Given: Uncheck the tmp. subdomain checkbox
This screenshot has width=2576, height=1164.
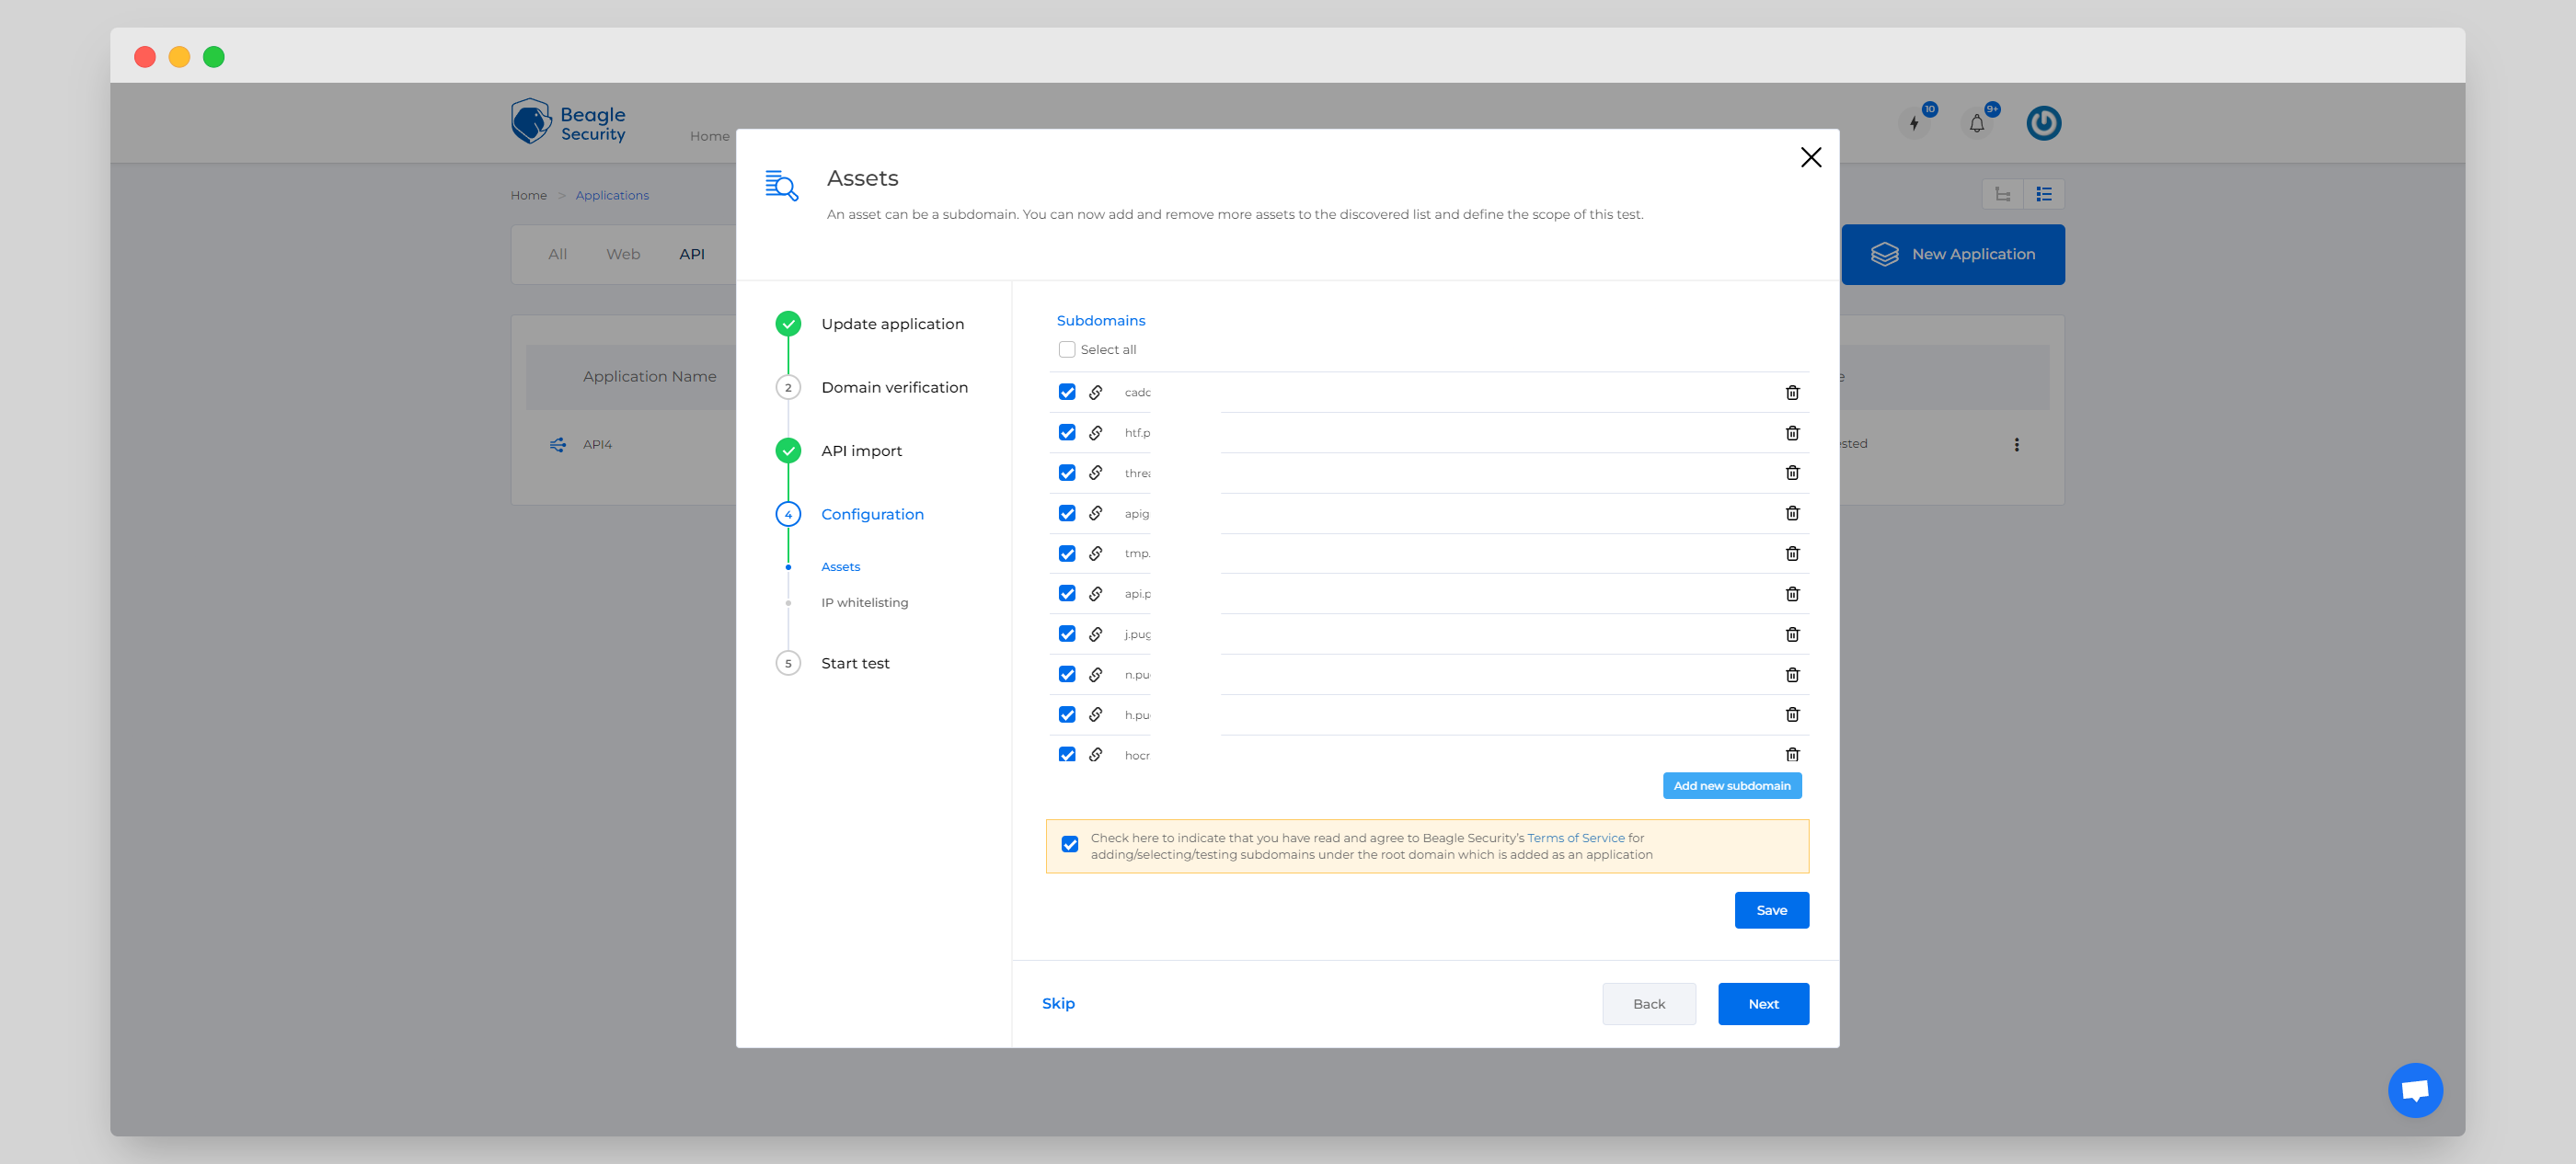Looking at the screenshot, I should [1067, 553].
